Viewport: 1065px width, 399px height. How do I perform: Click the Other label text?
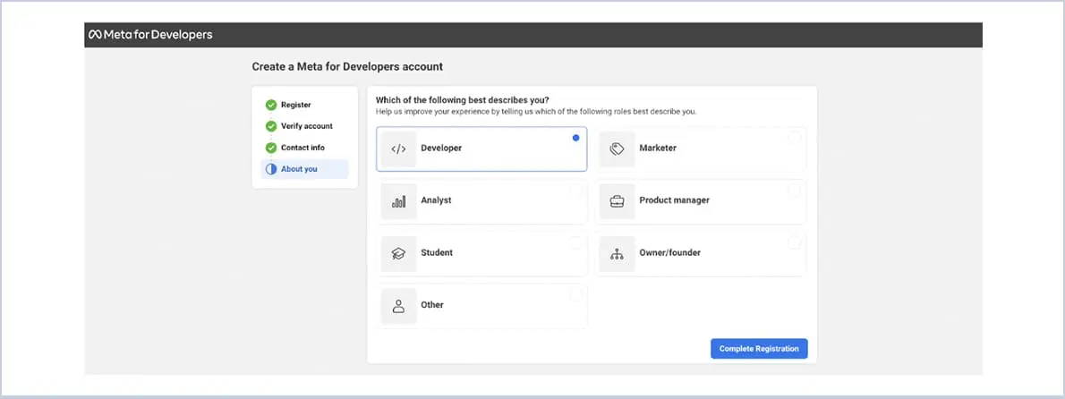coord(432,305)
